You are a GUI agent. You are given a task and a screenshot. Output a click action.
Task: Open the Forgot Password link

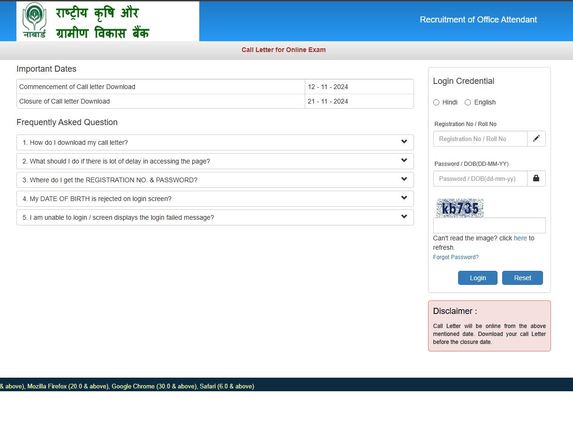click(455, 257)
